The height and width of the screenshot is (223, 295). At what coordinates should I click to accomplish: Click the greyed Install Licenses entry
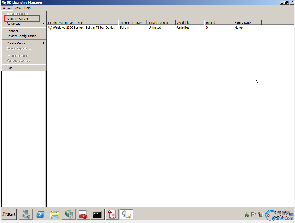[x=24, y=14]
